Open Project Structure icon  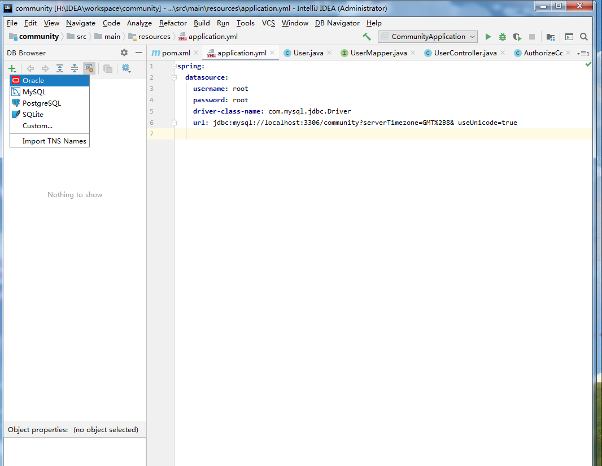[551, 37]
